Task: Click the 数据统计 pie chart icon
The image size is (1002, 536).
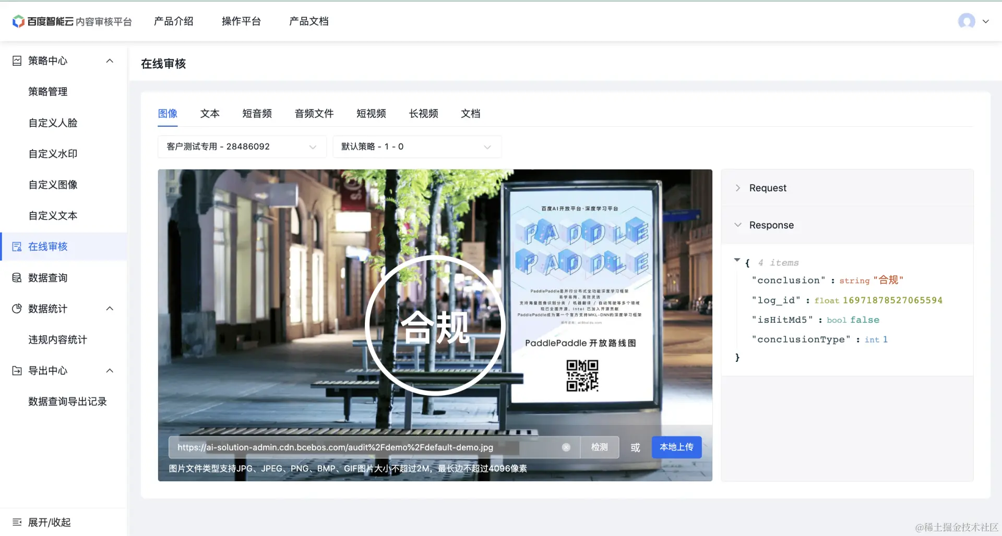Action: (17, 309)
